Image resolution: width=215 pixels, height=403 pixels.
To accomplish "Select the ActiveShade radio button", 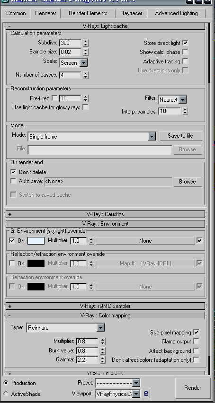I will click(x=6, y=394).
